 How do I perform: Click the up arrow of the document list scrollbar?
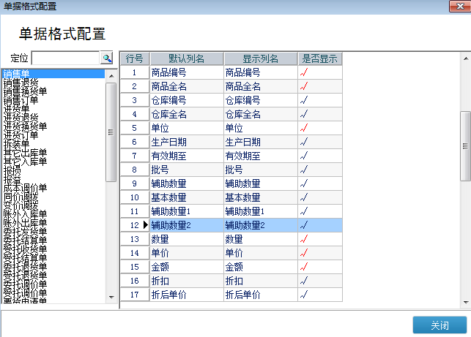click(x=111, y=76)
